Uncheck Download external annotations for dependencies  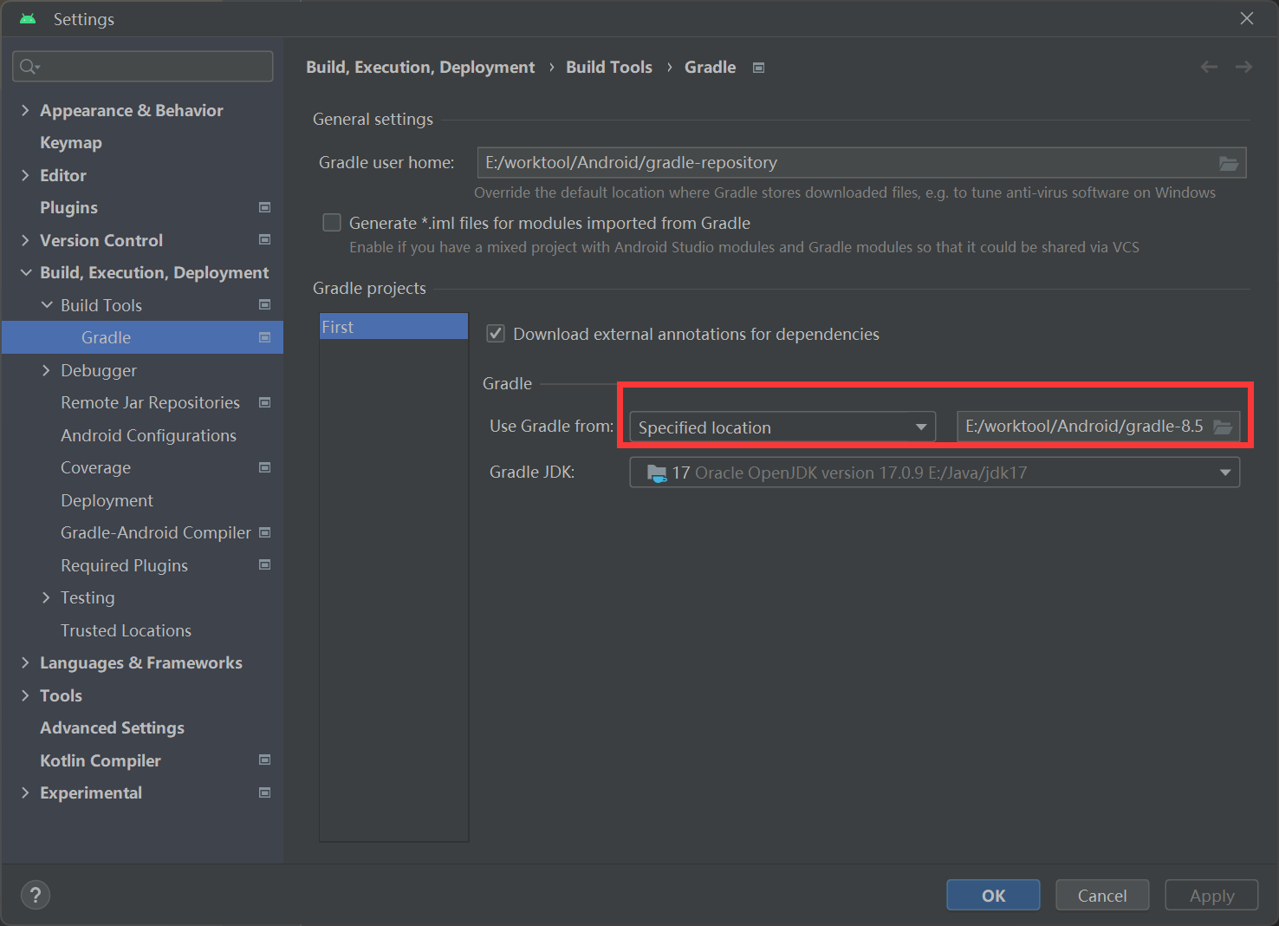coord(495,334)
